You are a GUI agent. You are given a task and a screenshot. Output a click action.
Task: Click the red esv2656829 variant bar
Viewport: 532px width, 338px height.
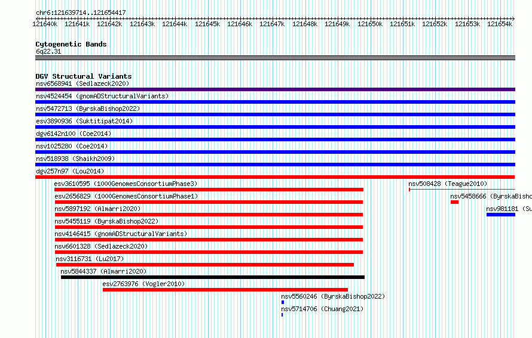209,202
